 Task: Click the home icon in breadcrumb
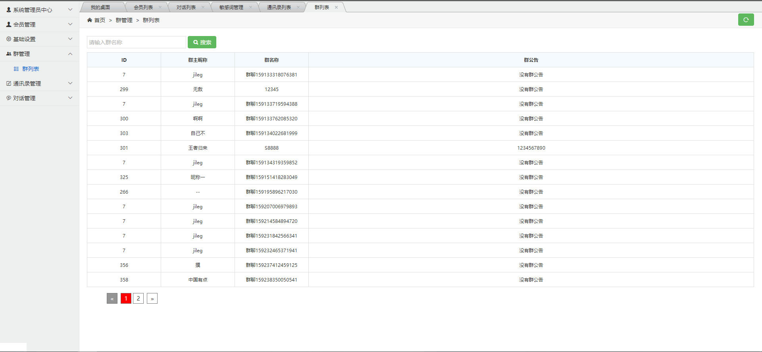coord(90,20)
